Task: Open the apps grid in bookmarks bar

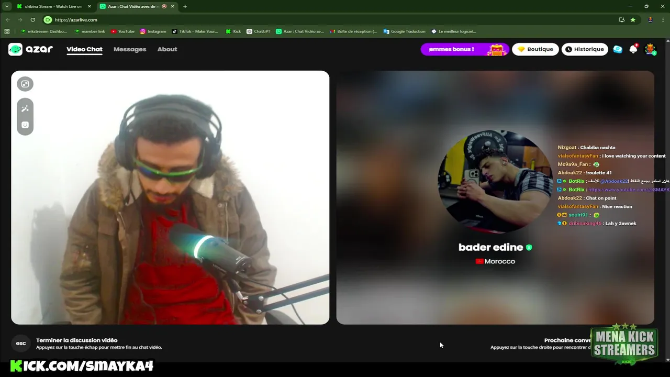Action: [7, 31]
